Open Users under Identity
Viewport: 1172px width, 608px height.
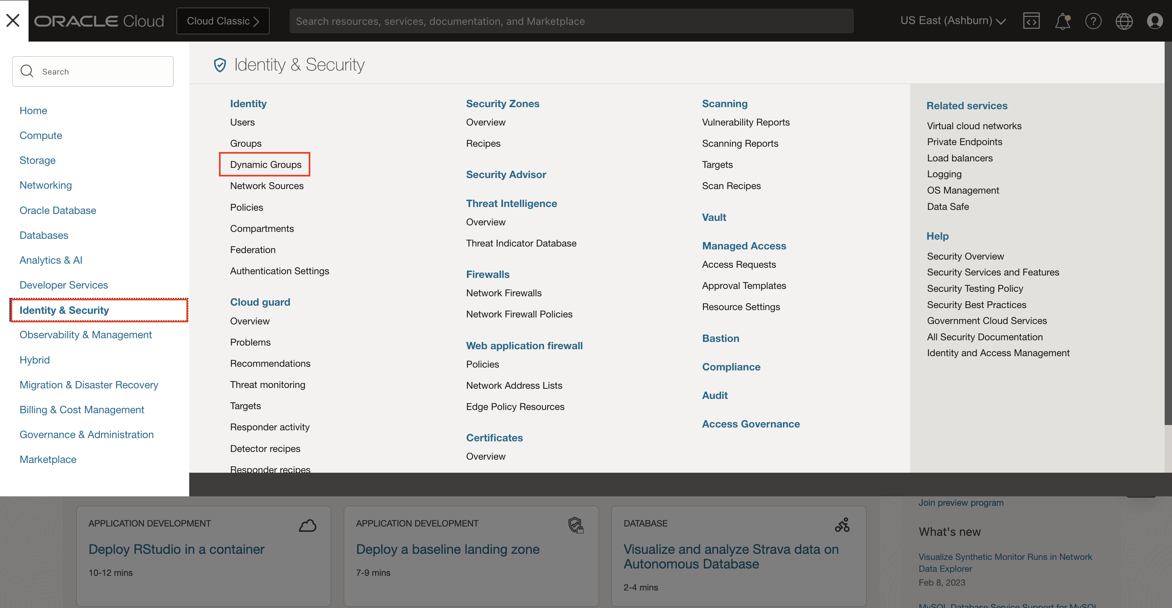[243, 122]
